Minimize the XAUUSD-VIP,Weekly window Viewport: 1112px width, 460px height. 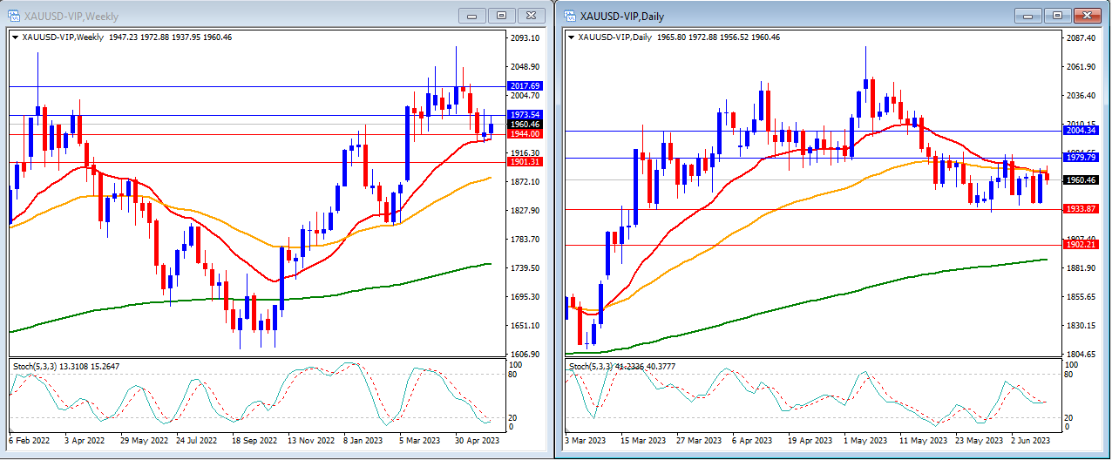tap(473, 16)
